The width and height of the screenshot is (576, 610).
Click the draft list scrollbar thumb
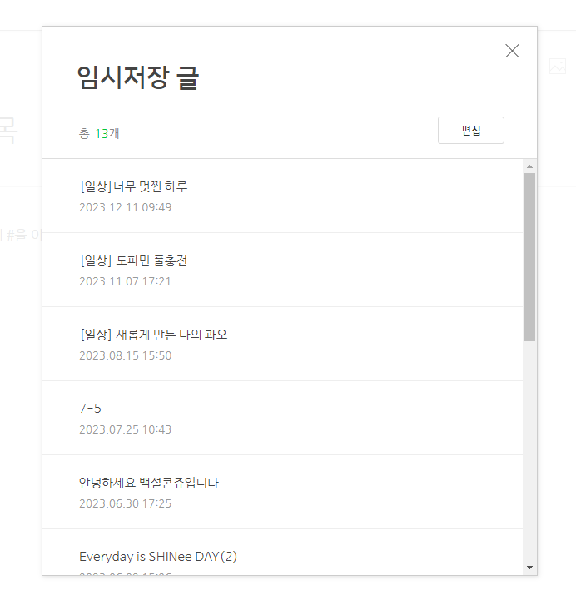click(x=530, y=256)
